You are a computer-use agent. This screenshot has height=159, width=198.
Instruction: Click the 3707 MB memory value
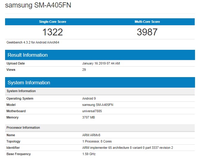(88, 117)
